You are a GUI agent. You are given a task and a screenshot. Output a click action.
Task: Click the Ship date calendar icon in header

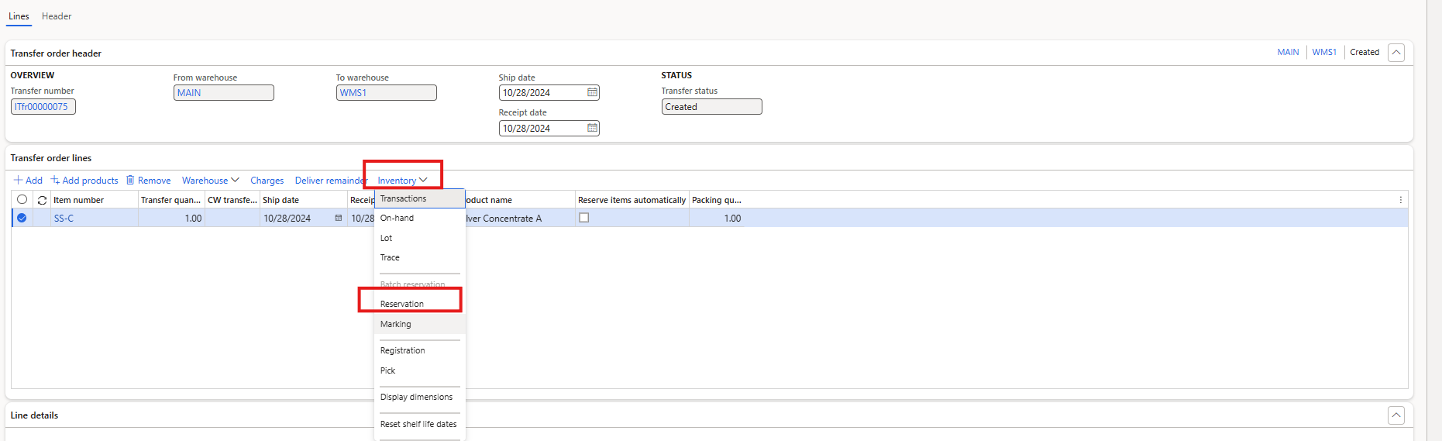click(592, 92)
